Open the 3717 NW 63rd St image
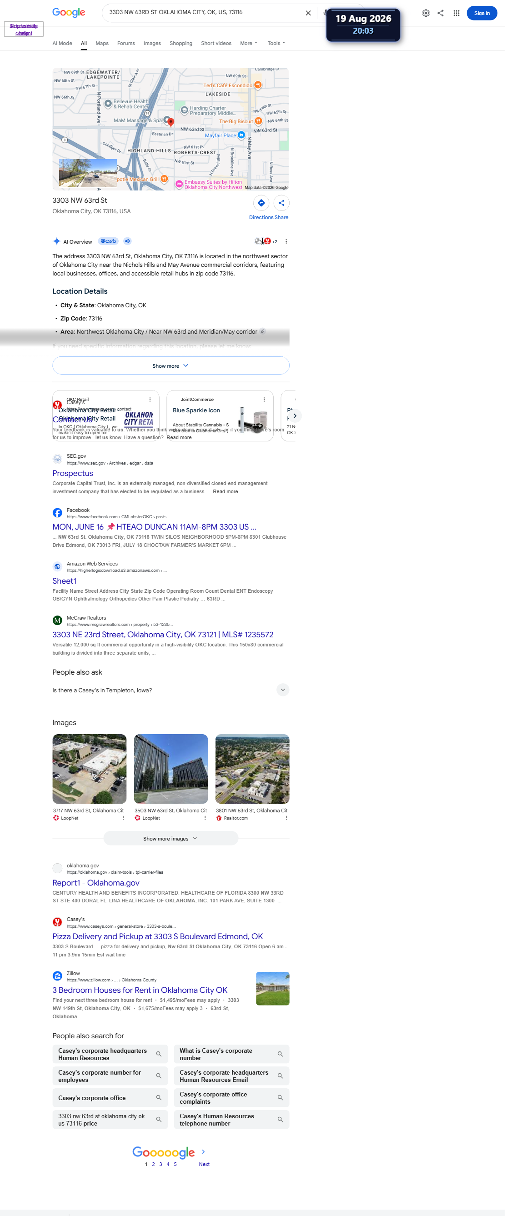Screen dimensions: 511x1216 90,769
